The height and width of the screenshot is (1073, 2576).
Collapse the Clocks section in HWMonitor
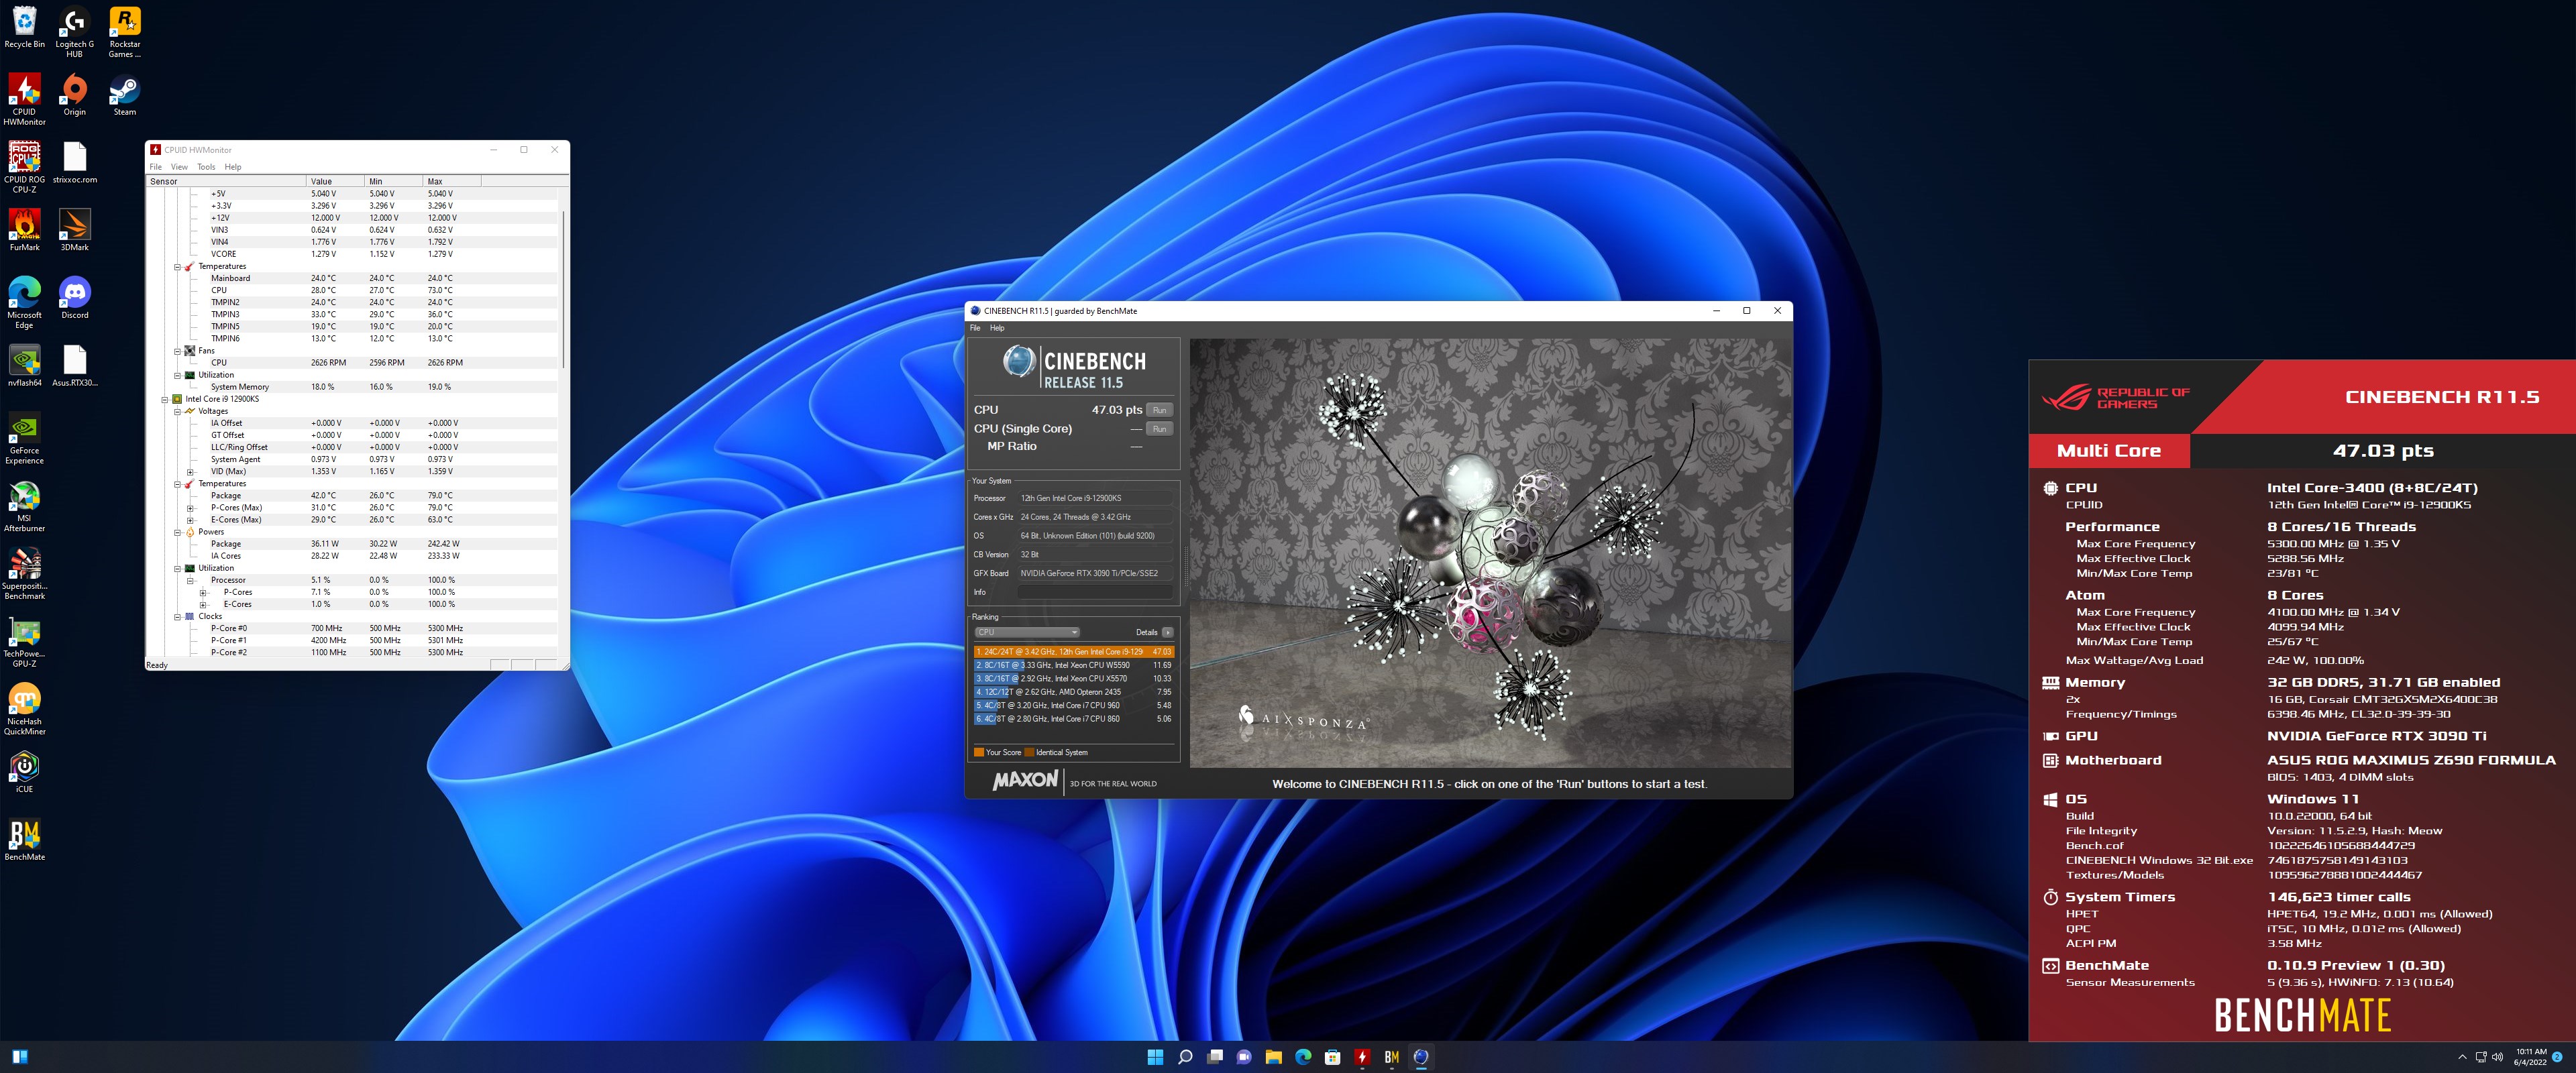[x=178, y=616]
